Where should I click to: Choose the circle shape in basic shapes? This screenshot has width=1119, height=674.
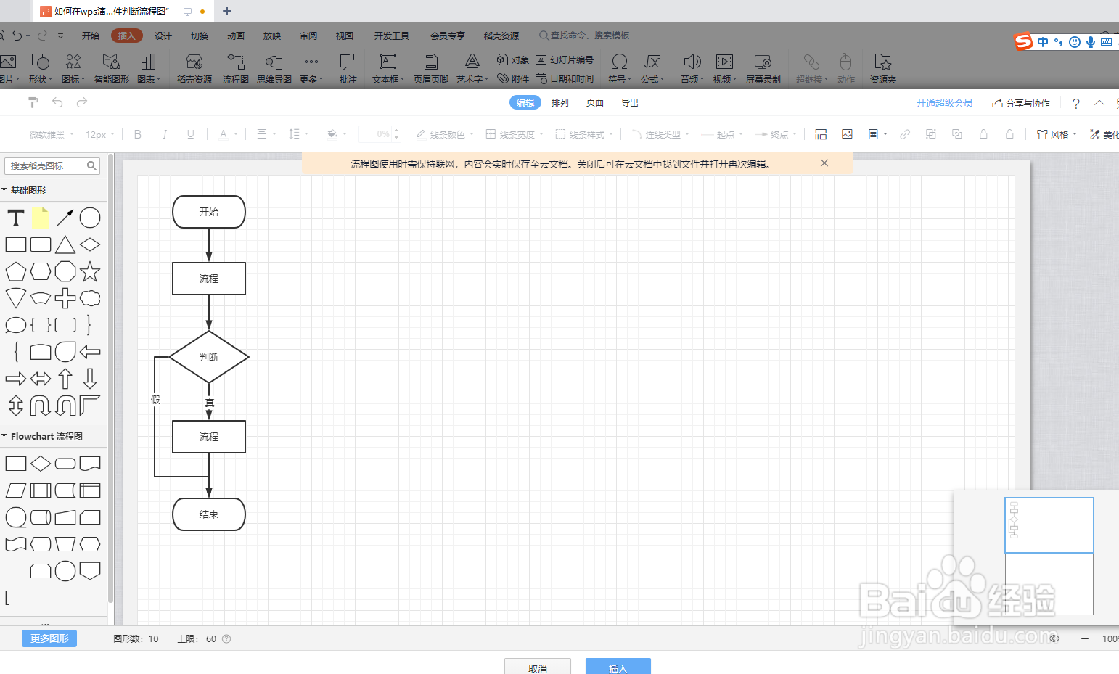(90, 218)
